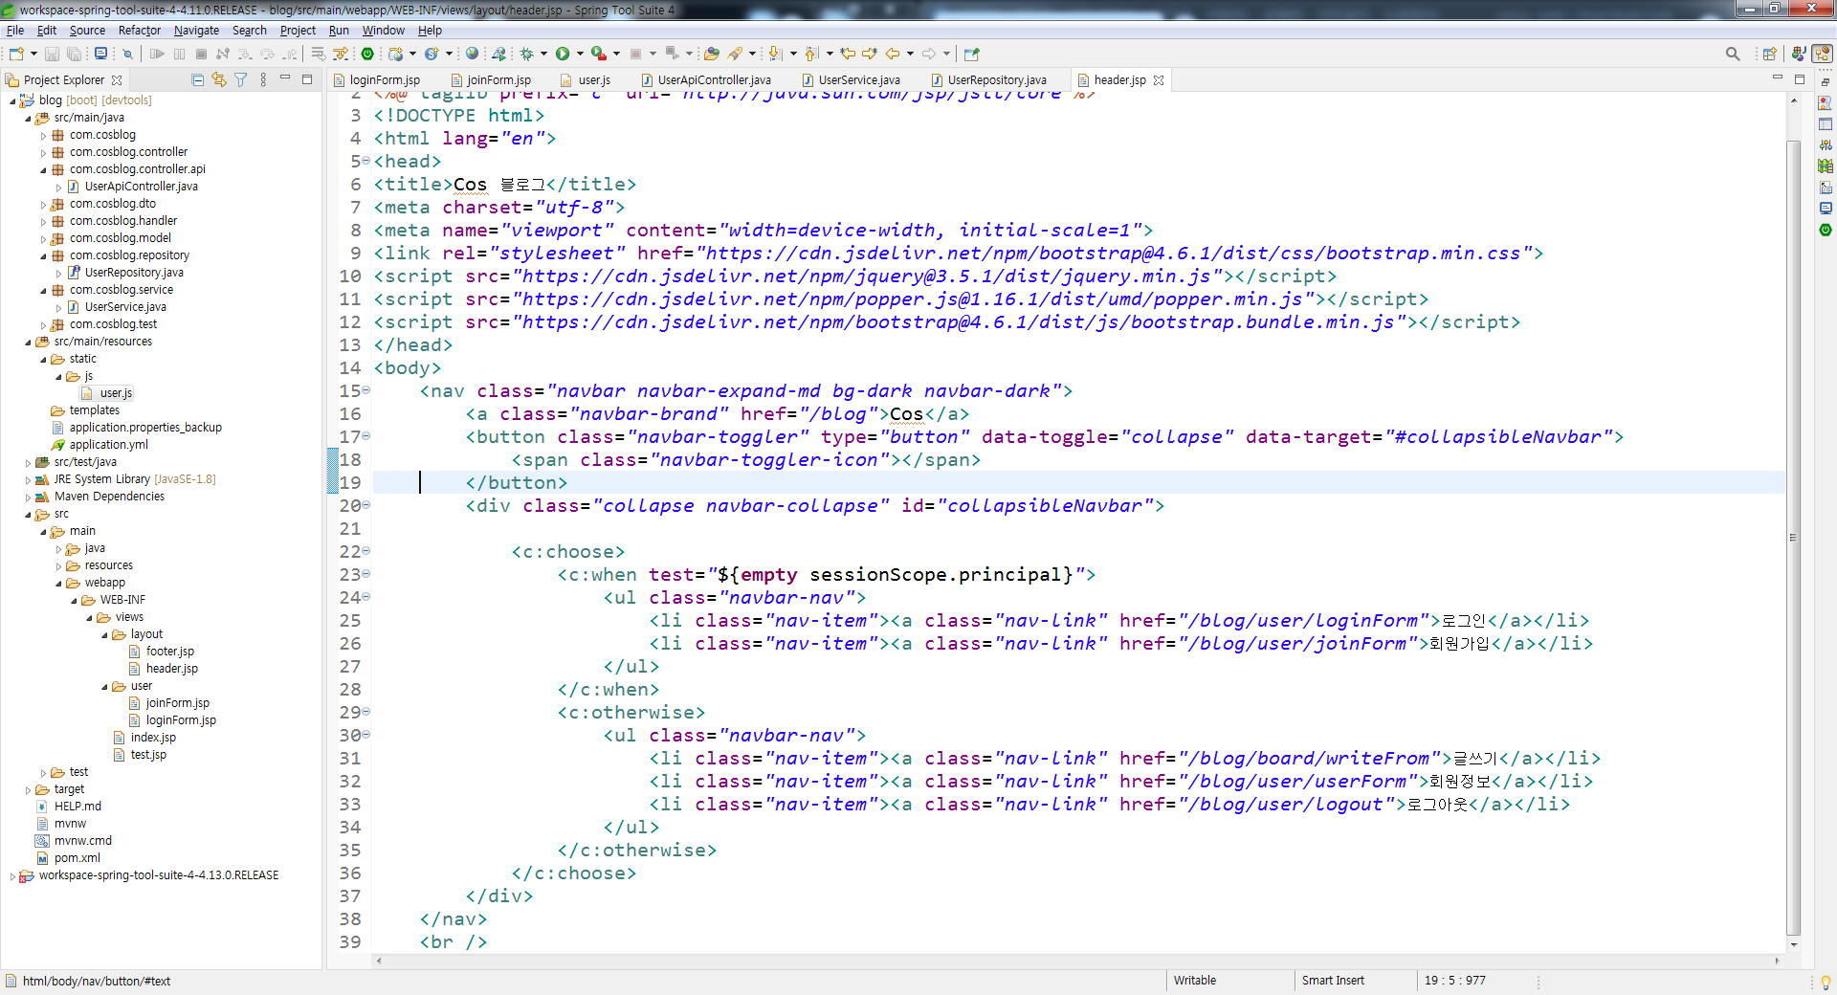Open the Debug configurations dropdown arrow
1837x995 pixels.
pyautogui.click(x=543, y=54)
